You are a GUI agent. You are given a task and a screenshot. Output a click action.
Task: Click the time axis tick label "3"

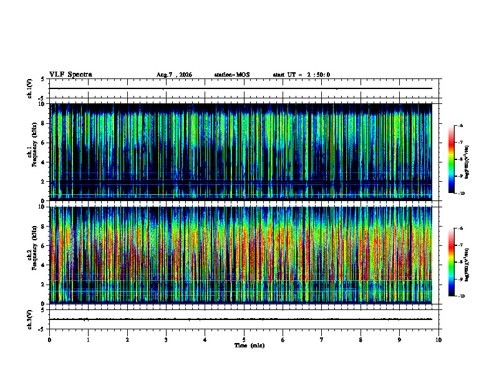(166, 340)
